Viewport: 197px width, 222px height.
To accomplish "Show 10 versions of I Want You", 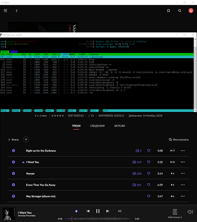I will (x=173, y=162).
